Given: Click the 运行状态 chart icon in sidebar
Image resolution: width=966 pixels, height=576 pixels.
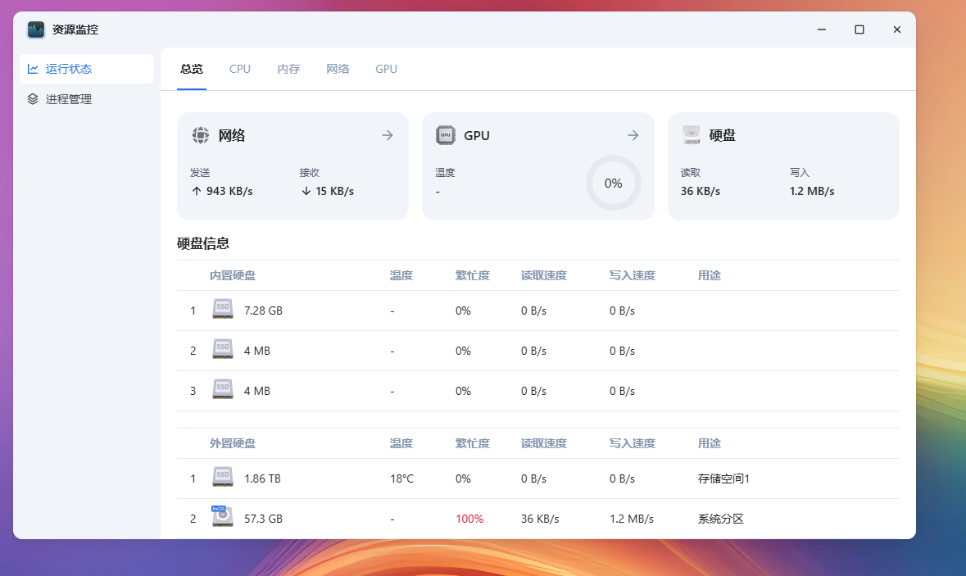Looking at the screenshot, I should coord(33,69).
